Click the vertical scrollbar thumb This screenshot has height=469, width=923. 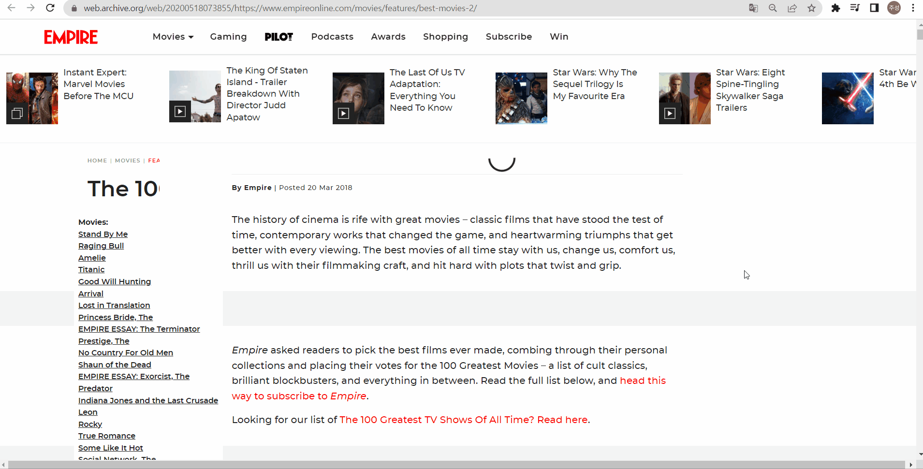(920, 35)
